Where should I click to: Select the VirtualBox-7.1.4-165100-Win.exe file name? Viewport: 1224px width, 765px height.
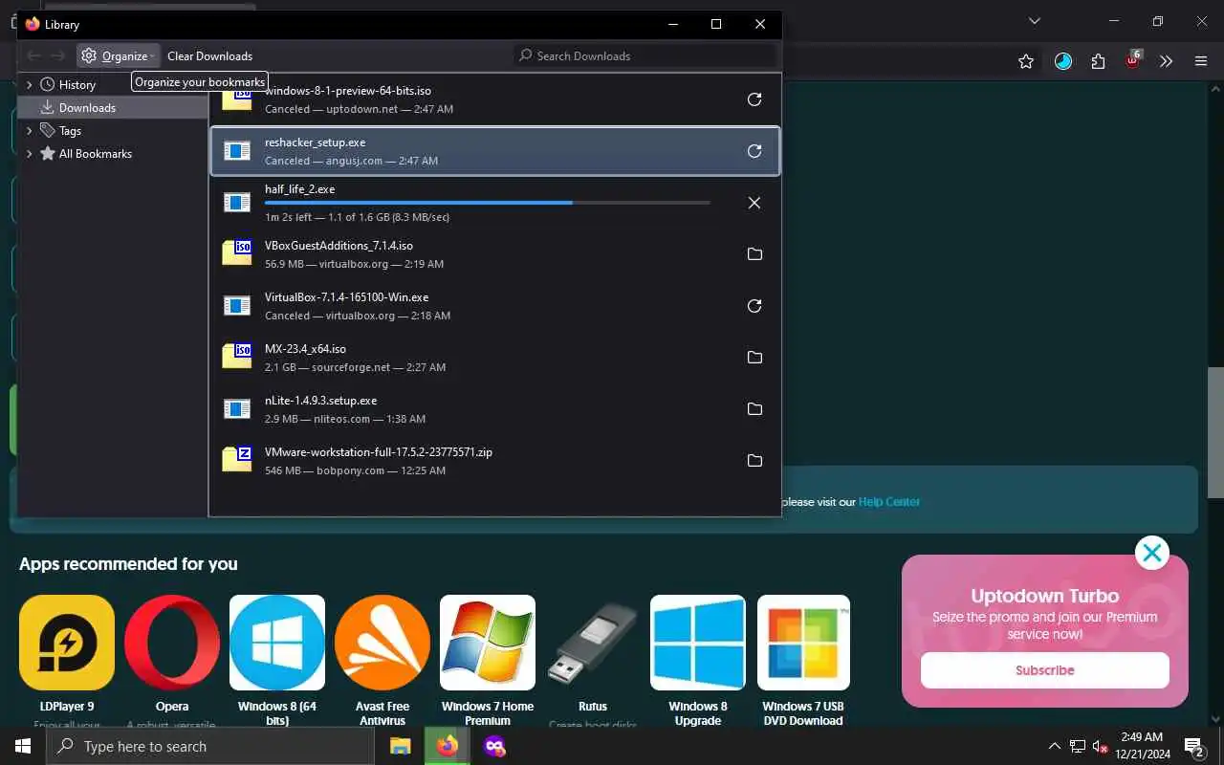(x=346, y=297)
